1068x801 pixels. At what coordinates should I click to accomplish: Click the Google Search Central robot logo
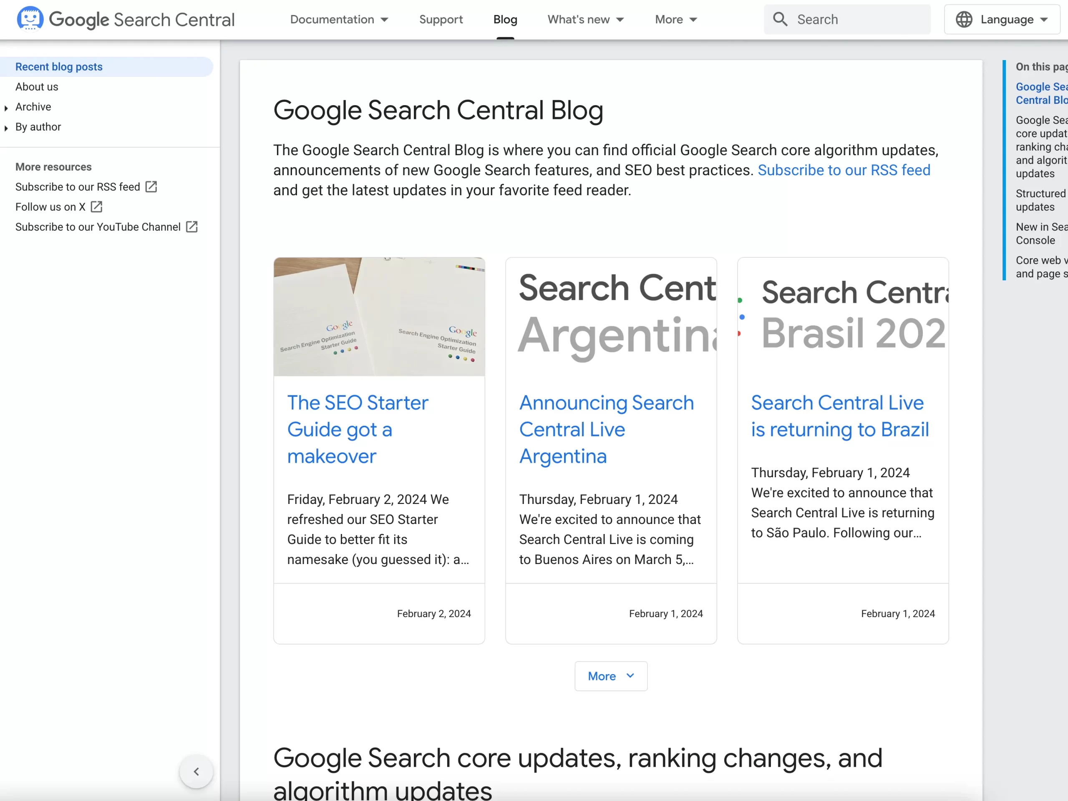30,19
